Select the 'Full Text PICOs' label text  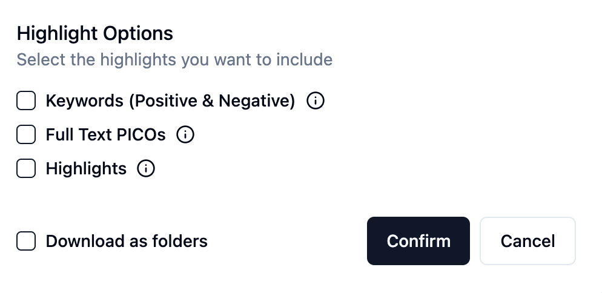[x=105, y=135]
